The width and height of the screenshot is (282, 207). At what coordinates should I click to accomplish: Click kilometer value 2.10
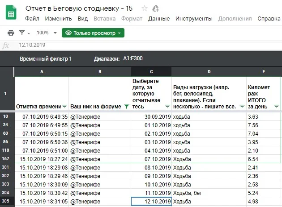(x=264, y=150)
